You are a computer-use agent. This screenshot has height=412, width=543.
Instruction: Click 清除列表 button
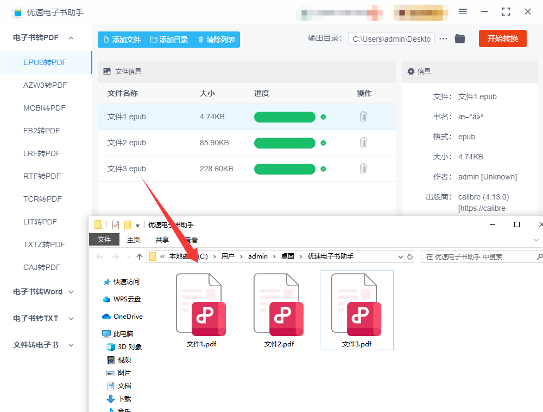pos(217,40)
